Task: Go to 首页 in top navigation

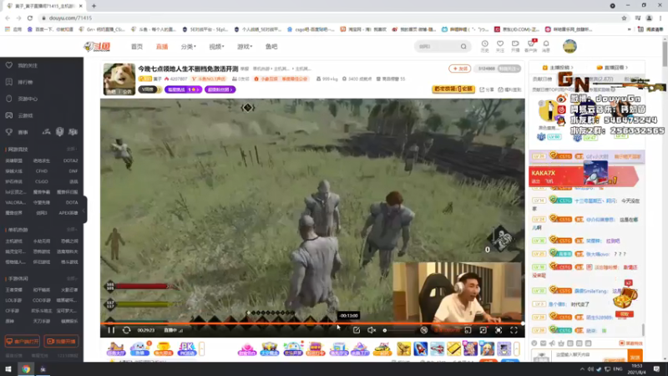Action: pyautogui.click(x=137, y=47)
